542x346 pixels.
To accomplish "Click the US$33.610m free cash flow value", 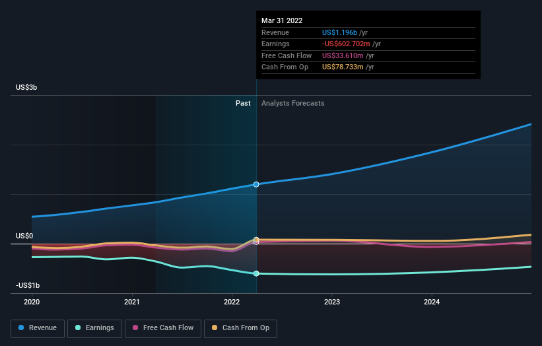I will 343,55.
